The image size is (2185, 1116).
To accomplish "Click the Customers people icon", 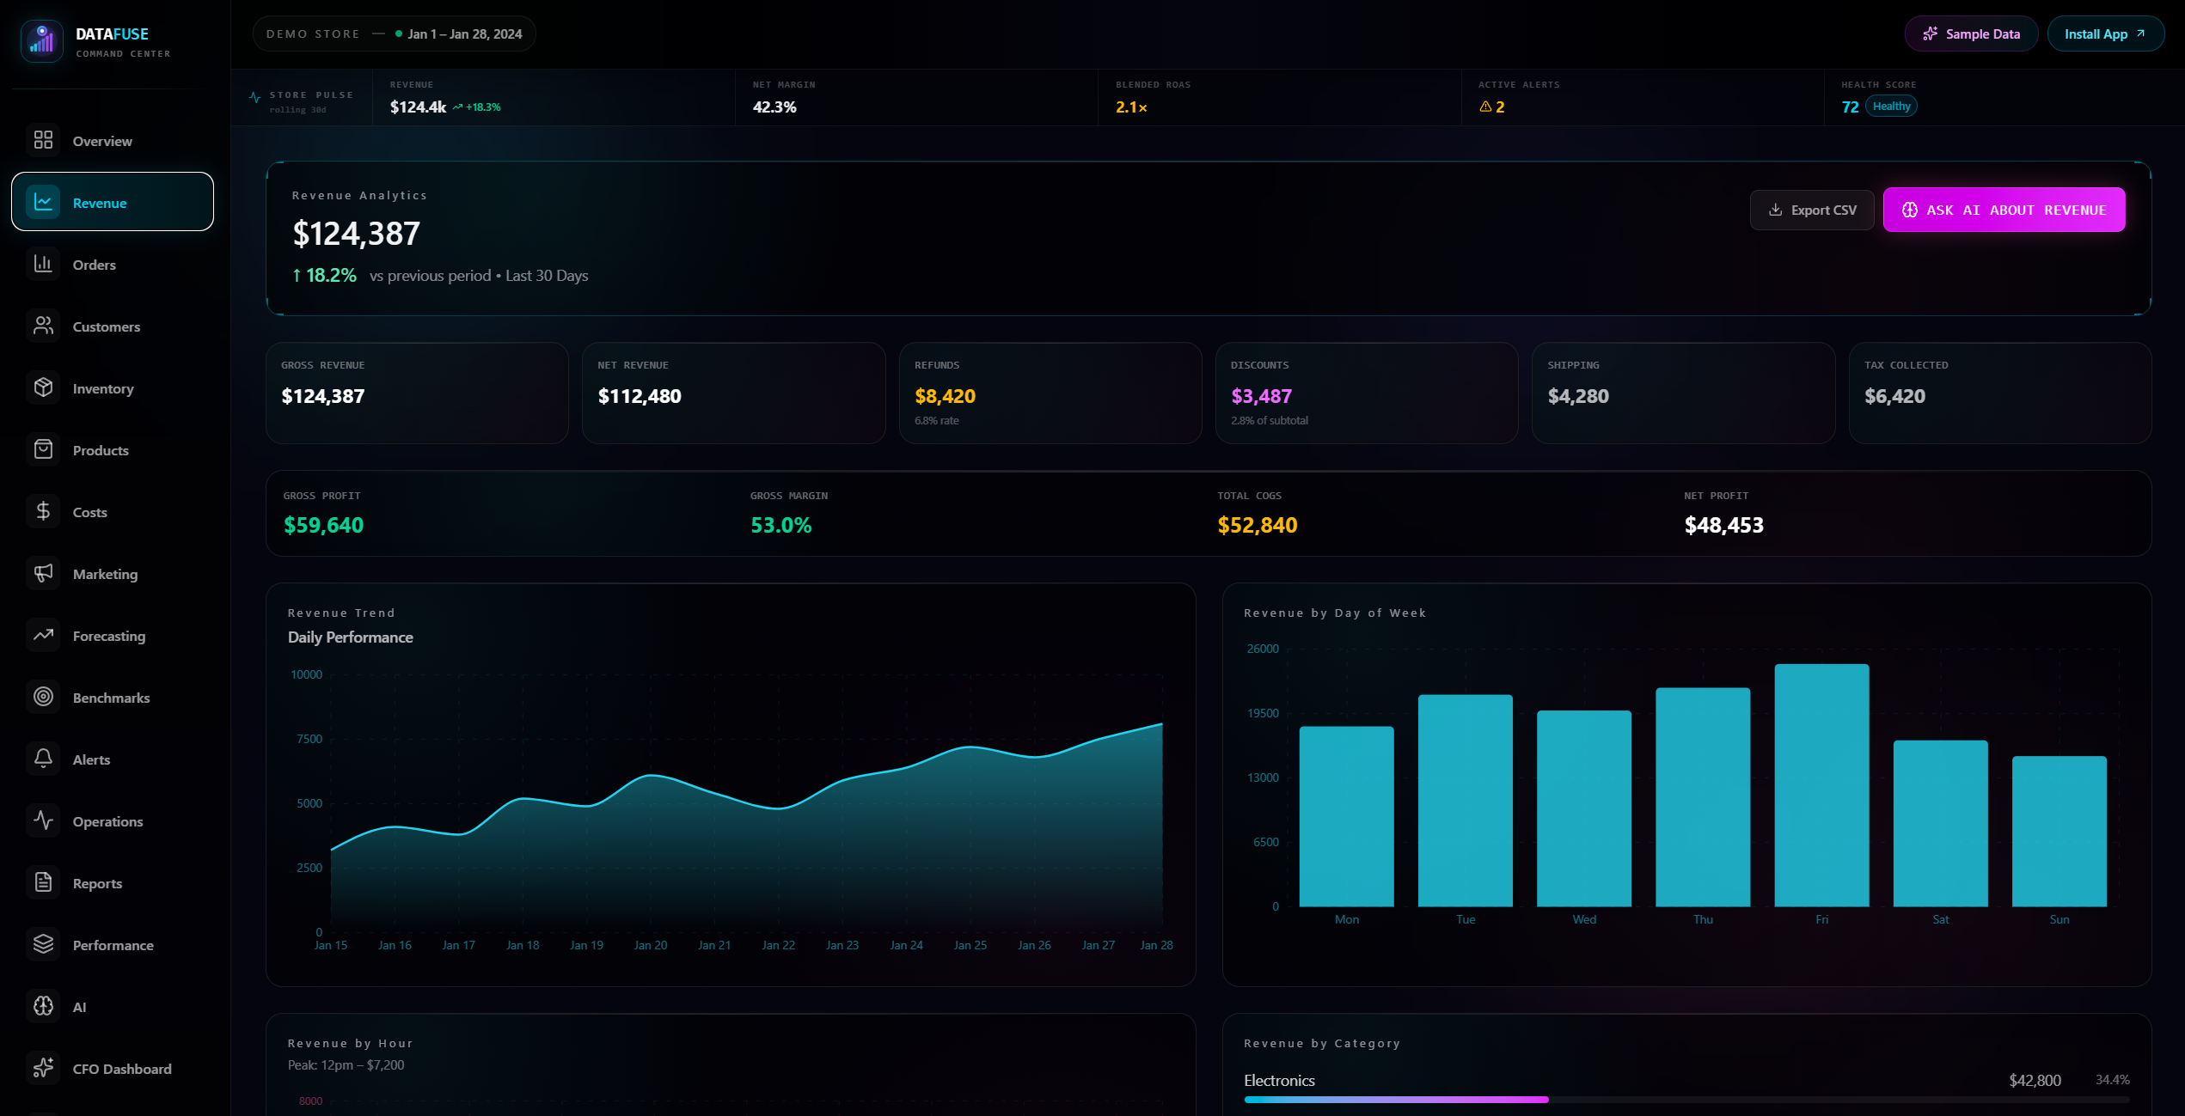I will 43,326.
